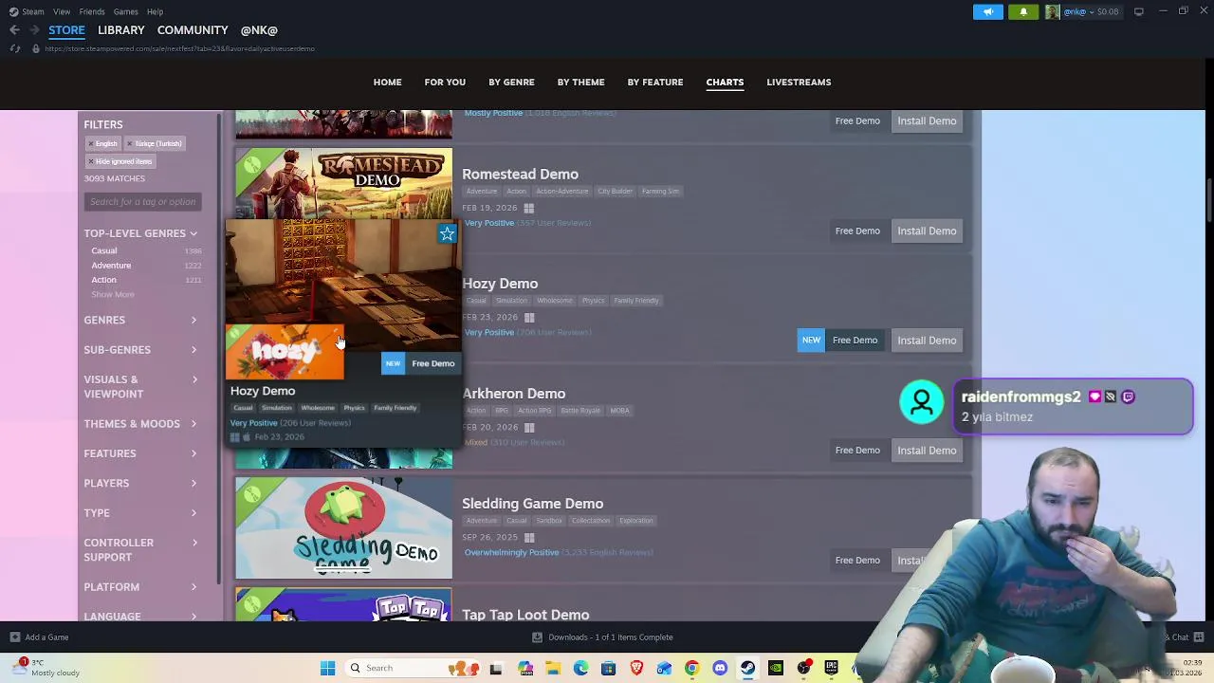Open File Explorer from the taskbar

[x=553, y=668]
